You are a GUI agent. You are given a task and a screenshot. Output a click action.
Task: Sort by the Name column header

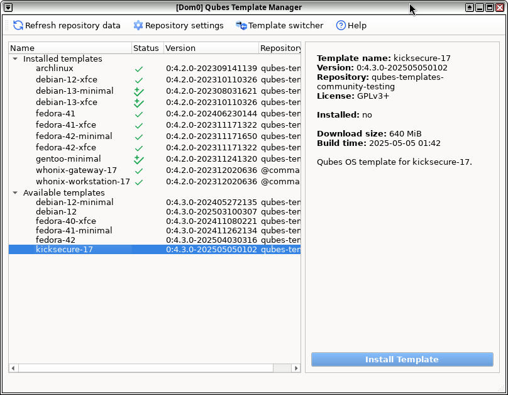70,48
